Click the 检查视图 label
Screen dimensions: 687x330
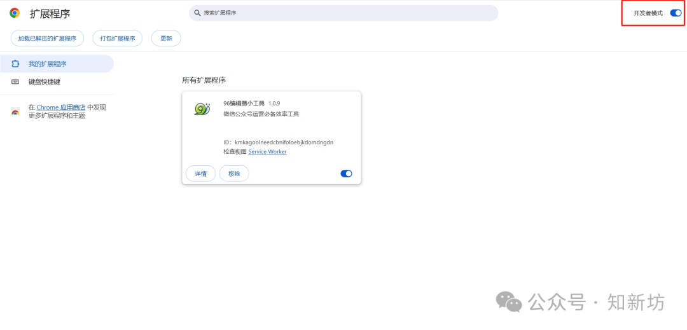coord(235,152)
